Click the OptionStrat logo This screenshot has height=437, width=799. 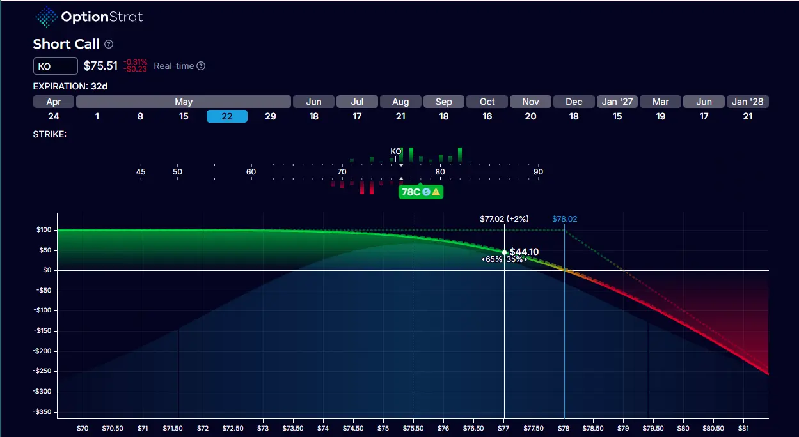click(89, 17)
